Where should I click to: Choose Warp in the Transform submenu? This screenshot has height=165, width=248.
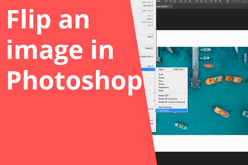[172, 91]
